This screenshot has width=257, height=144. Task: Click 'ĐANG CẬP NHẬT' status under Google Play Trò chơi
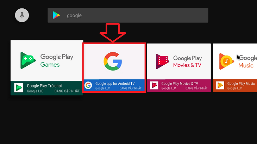click(67, 91)
